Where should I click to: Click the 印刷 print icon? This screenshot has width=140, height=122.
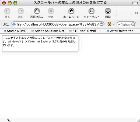tap(108, 11)
